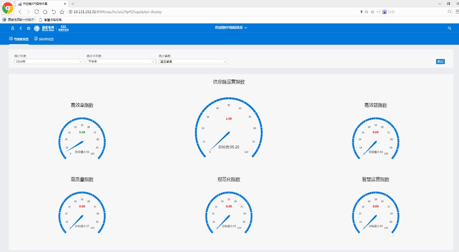Click the user profile icon in blue header
Screen dimensions: 459x252
(13, 28)
